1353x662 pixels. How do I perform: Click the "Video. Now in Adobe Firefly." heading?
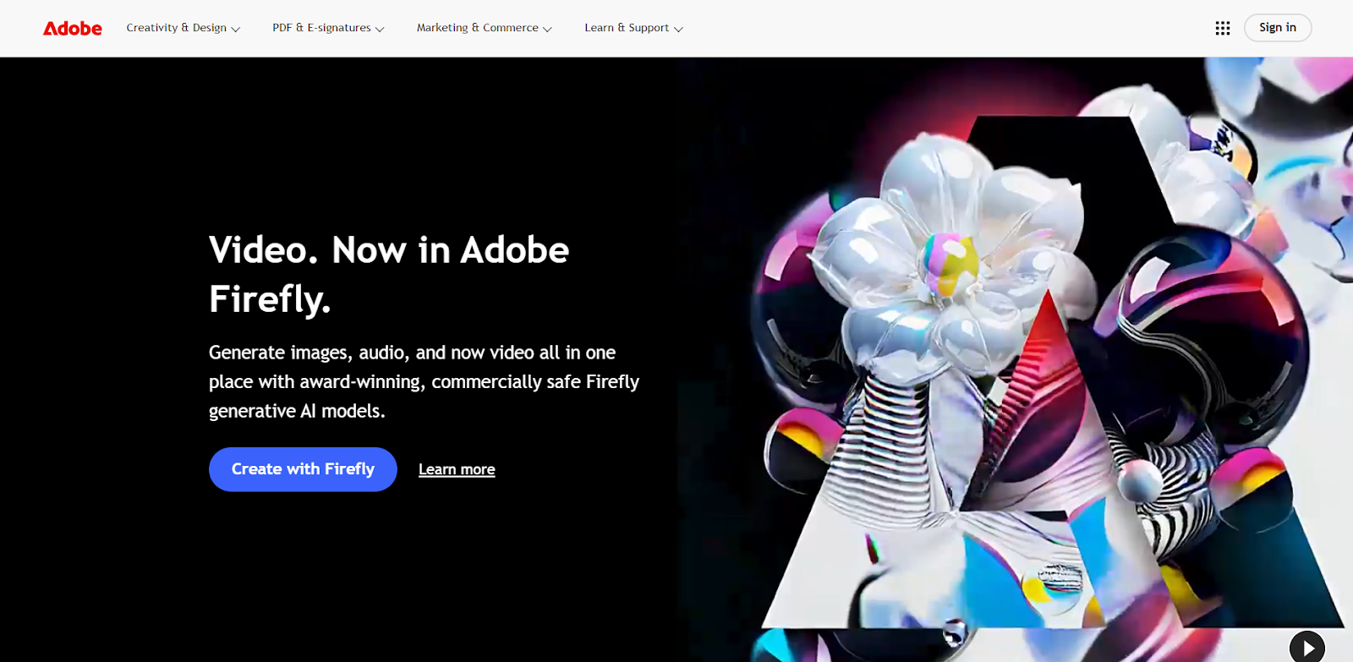click(x=389, y=275)
